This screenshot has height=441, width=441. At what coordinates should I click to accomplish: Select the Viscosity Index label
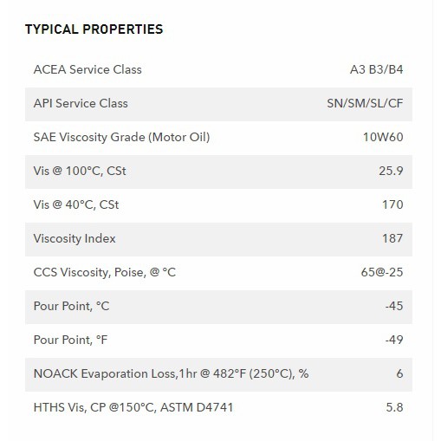[75, 238]
